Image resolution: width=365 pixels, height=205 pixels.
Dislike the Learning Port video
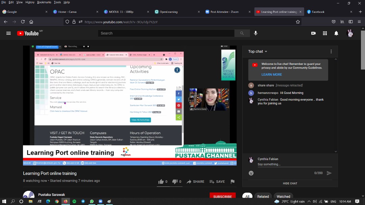[x=176, y=181]
